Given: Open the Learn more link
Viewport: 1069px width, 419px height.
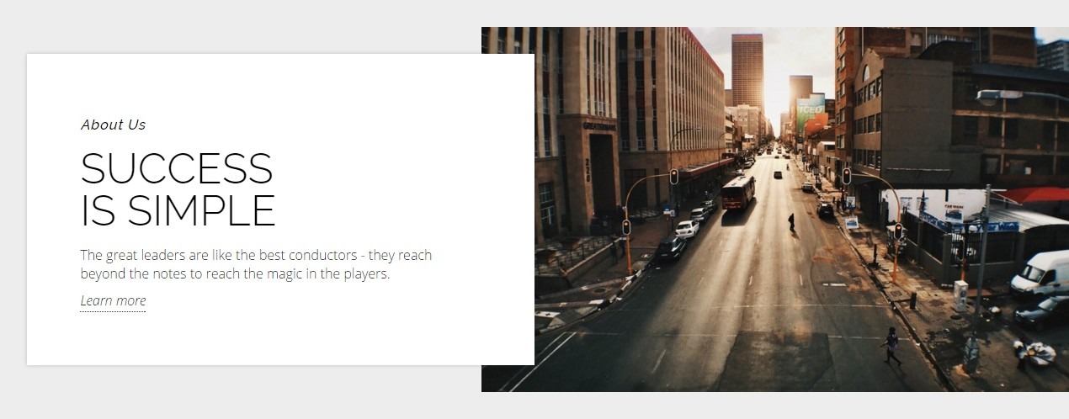Looking at the screenshot, I should click(x=113, y=301).
